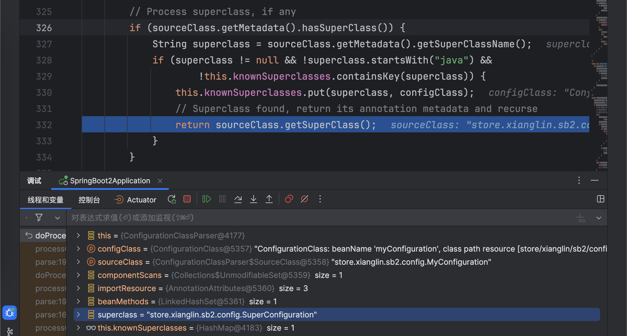Screen dimensions: 627x336
Task: View all breakpoints
Action: pos(289,199)
